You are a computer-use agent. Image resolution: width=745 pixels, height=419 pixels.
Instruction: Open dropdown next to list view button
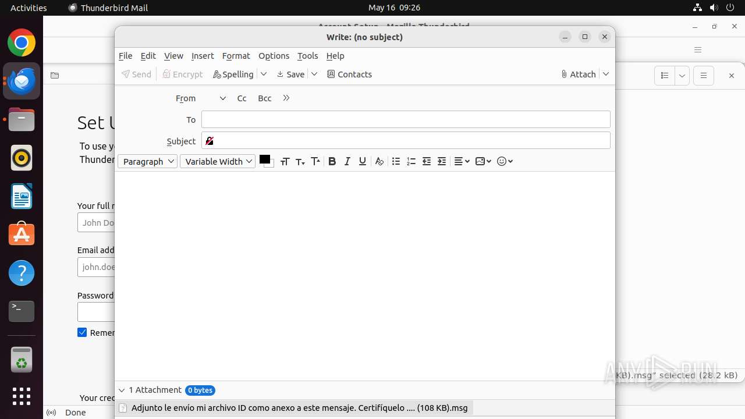click(x=682, y=76)
